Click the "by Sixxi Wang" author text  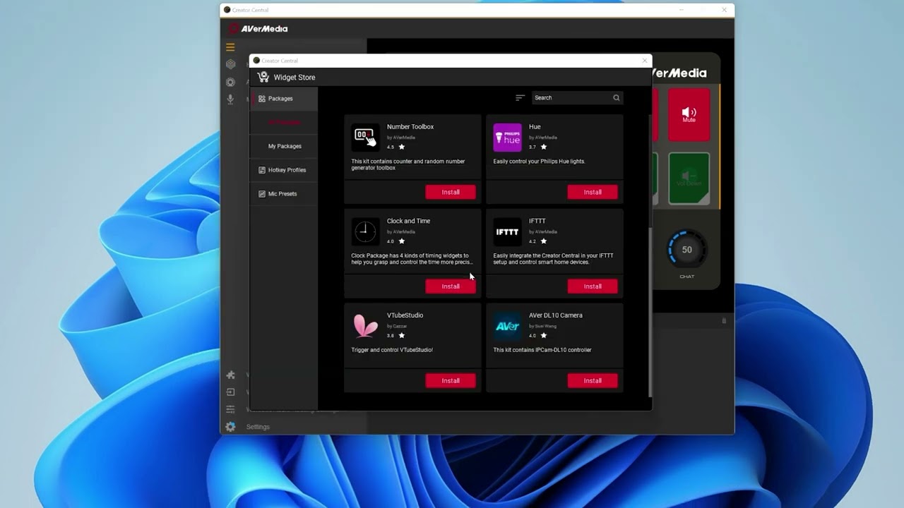point(542,326)
